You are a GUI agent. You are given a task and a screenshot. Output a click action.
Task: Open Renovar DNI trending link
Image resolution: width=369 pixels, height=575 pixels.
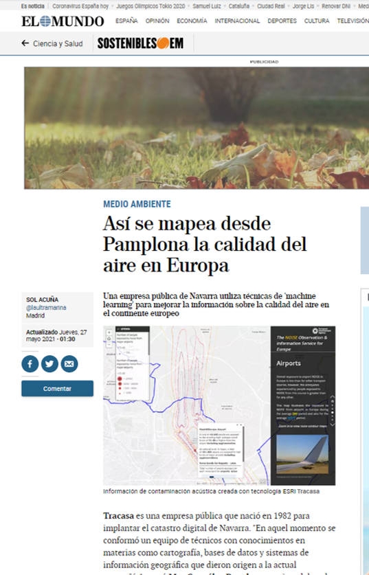[x=336, y=6]
